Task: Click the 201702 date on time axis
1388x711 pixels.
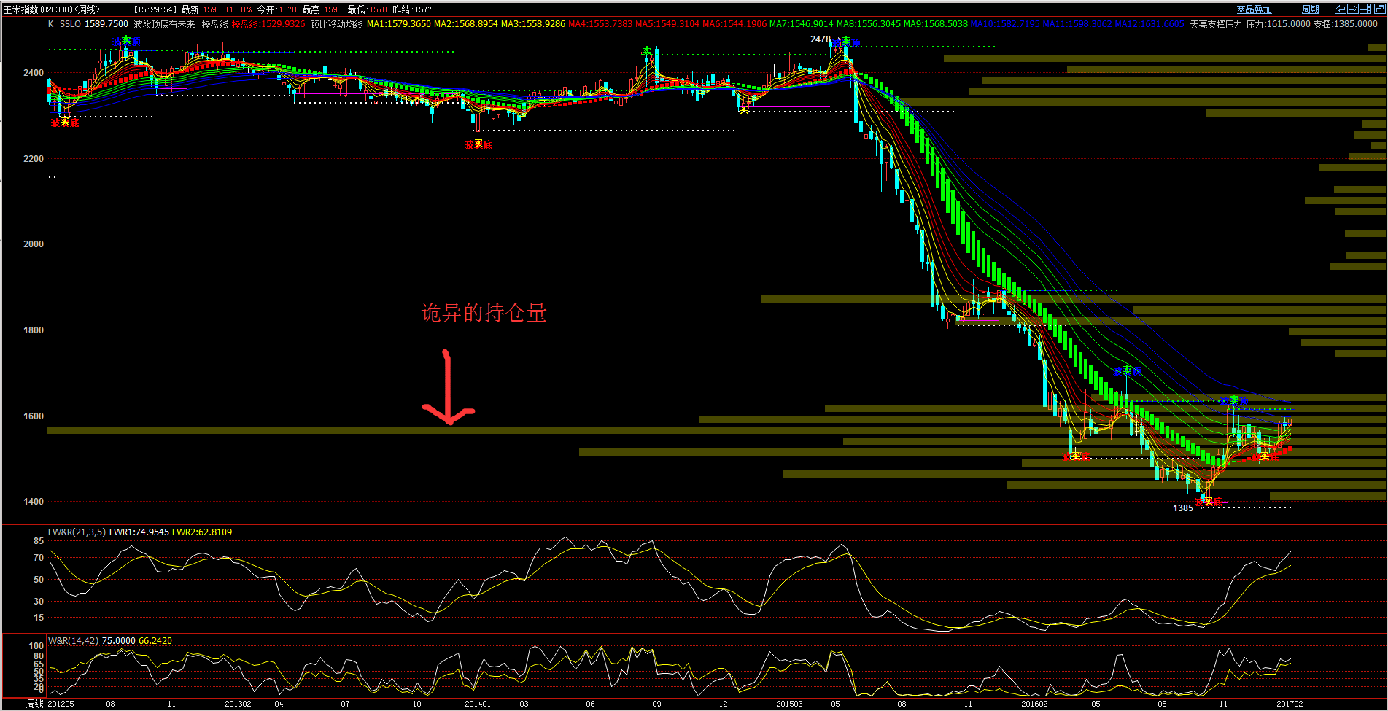Action: pyautogui.click(x=1290, y=704)
